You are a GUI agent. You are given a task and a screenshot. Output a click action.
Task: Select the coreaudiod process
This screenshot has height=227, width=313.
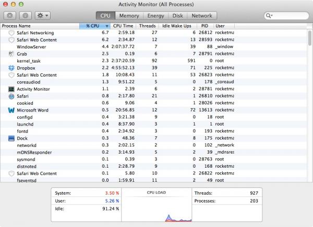[154, 82]
